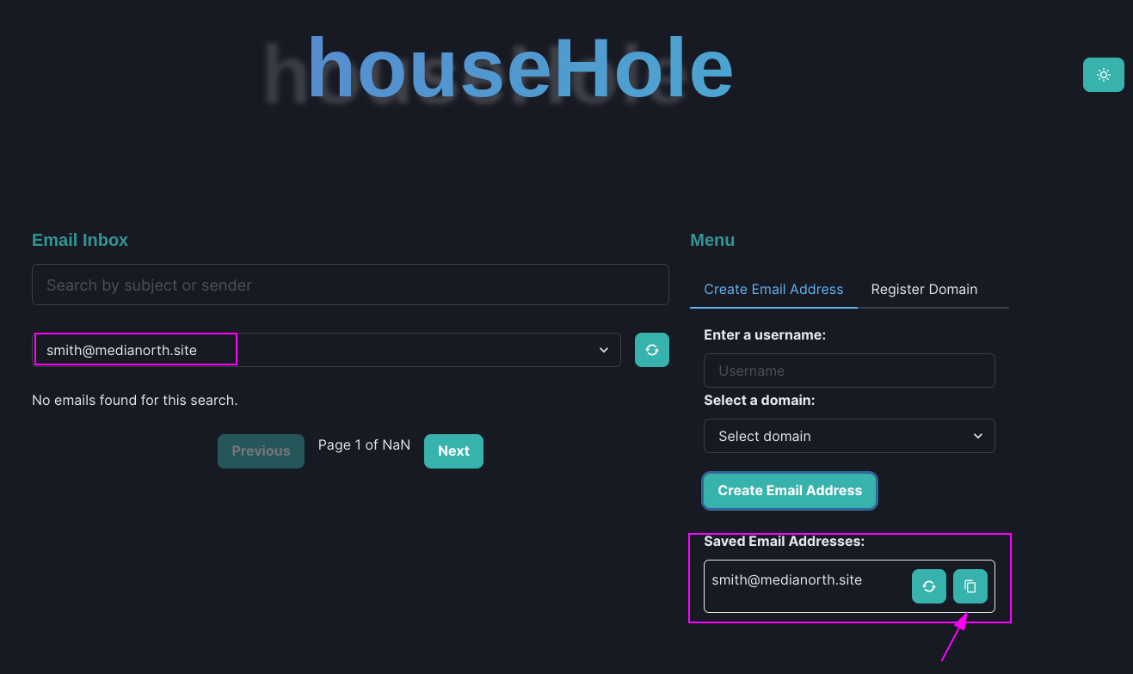Select the saved address smith@medianorth.site entry
Image resolution: width=1133 pixels, height=674 pixels.
click(x=786, y=579)
